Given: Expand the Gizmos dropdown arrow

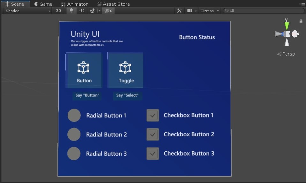Looking at the screenshot, I should click(218, 11).
